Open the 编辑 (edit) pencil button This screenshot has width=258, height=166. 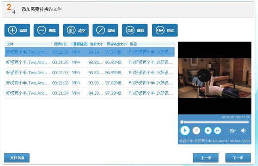(x=105, y=30)
